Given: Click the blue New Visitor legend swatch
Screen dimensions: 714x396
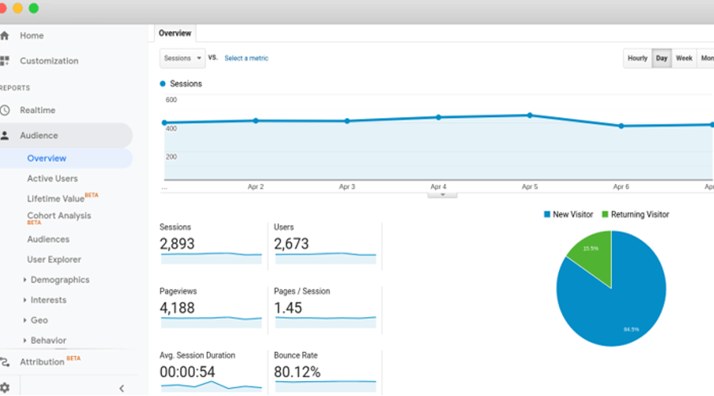Looking at the screenshot, I should [547, 214].
